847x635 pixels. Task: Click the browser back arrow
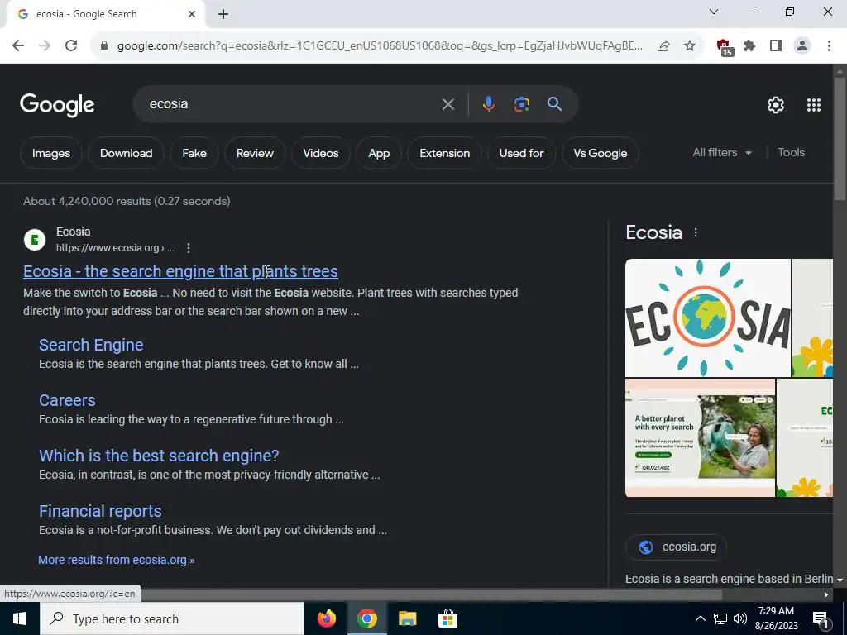[18, 45]
